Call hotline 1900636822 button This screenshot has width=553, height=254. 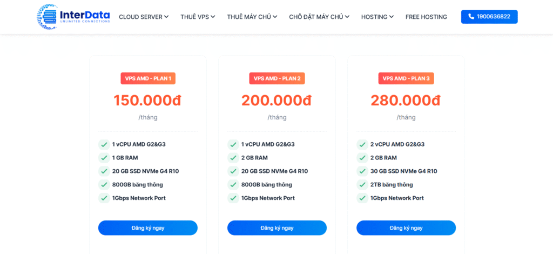[489, 17]
